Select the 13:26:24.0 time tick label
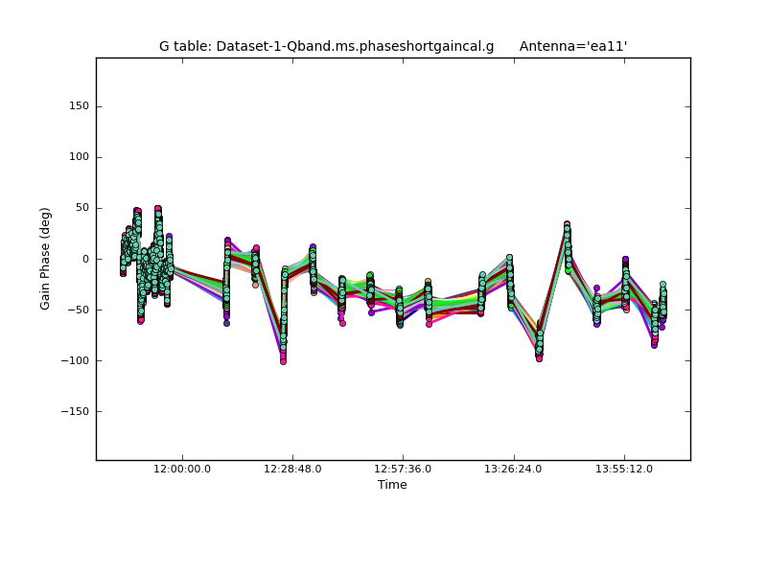Viewport: 767px width, 575px height. click(513, 469)
